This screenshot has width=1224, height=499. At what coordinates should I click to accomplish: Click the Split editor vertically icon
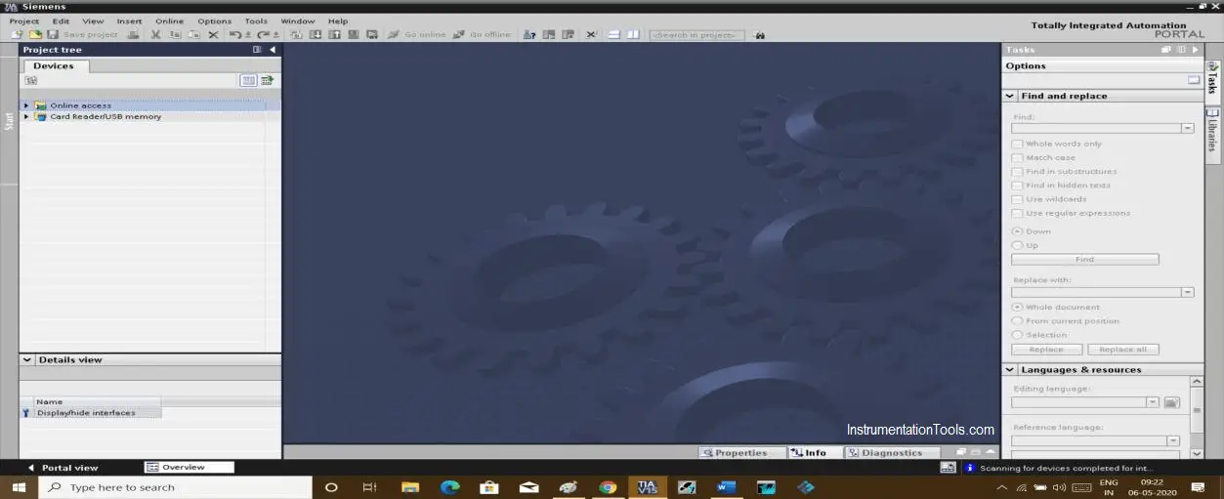pyautogui.click(x=633, y=34)
